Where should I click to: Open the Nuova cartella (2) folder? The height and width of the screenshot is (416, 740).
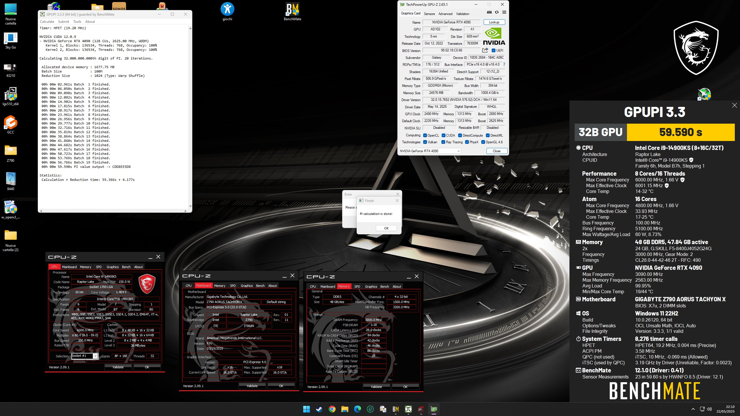coord(10,240)
